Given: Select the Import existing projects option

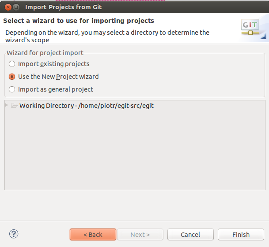Looking at the screenshot, I should [x=12, y=64].
